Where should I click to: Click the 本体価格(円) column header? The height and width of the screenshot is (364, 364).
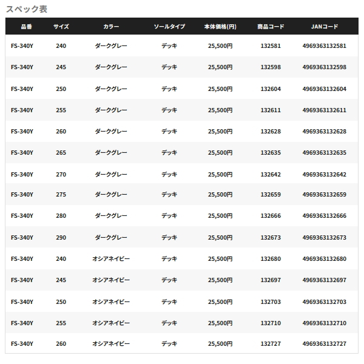pyautogui.click(x=220, y=27)
